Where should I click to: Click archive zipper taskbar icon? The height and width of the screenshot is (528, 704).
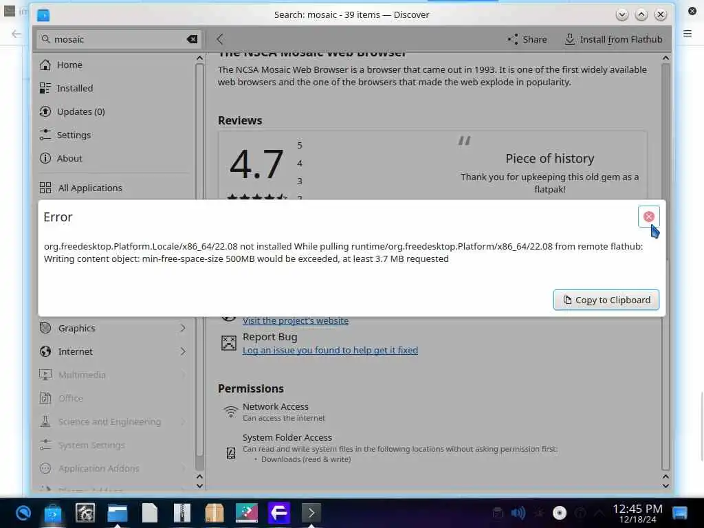pyautogui.click(x=181, y=513)
